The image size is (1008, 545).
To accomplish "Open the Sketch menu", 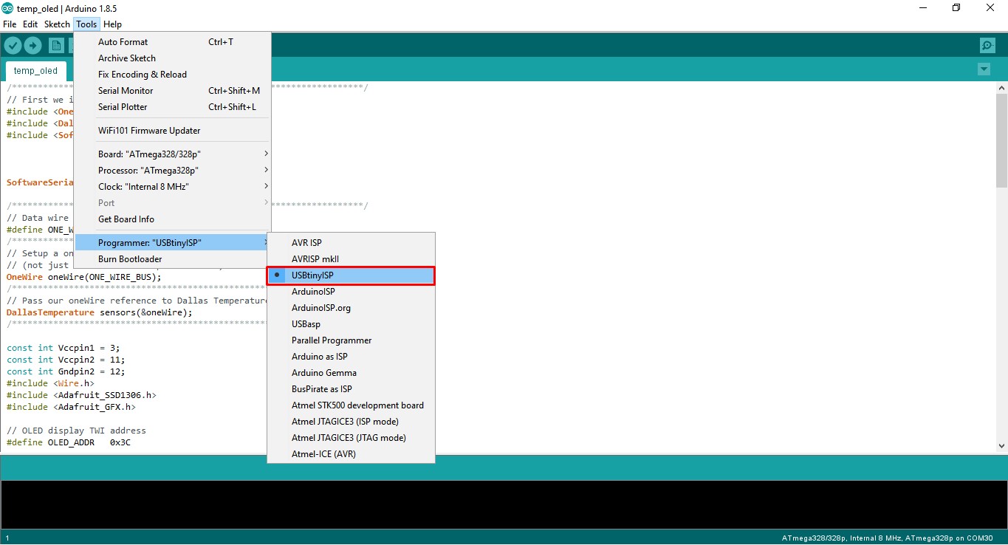I will pos(57,24).
